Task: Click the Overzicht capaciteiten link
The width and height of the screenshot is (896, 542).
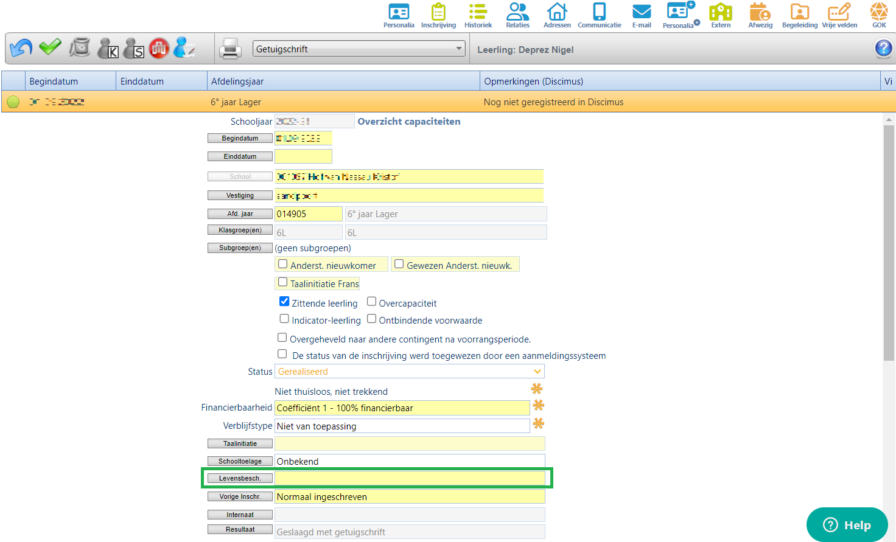Action: click(x=408, y=122)
